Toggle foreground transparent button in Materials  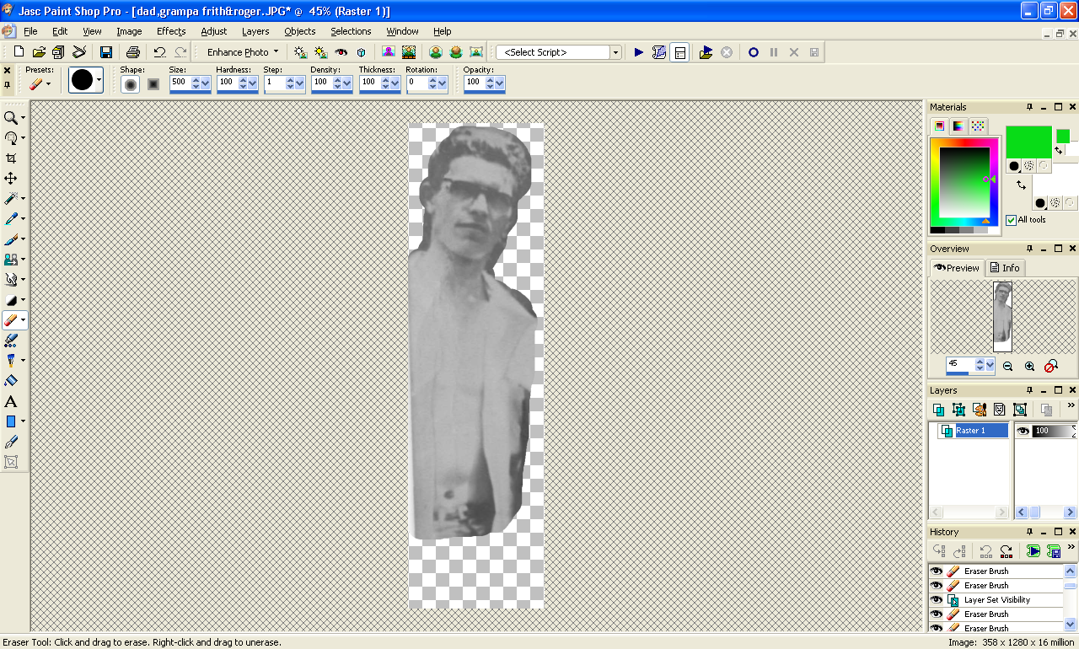pos(1044,166)
